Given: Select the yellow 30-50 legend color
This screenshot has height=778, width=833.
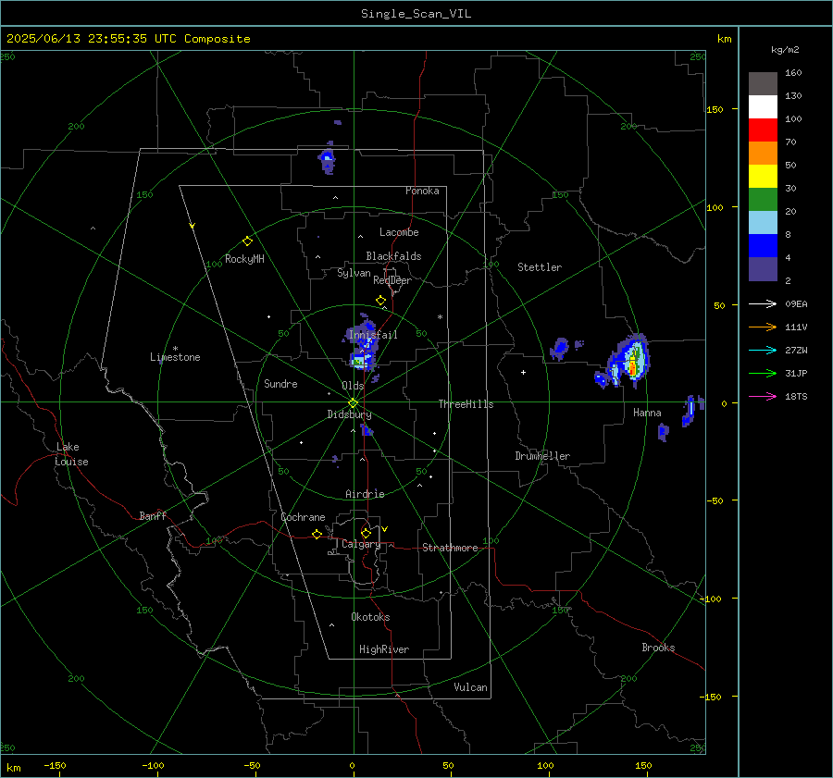Looking at the screenshot, I should pyautogui.click(x=763, y=177).
